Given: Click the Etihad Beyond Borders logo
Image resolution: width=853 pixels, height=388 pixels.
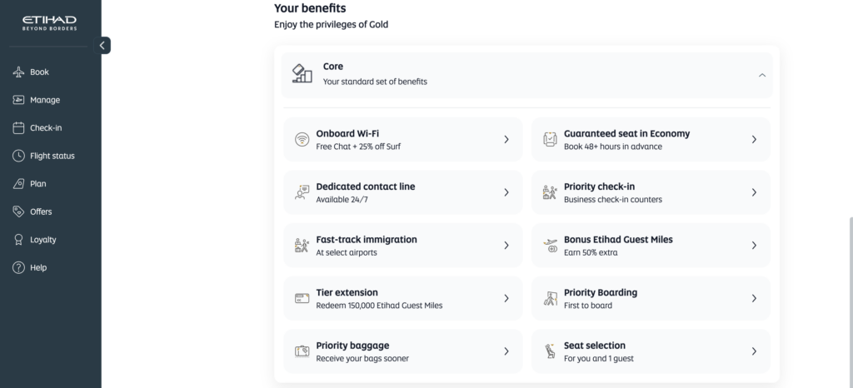Looking at the screenshot, I should (x=51, y=22).
